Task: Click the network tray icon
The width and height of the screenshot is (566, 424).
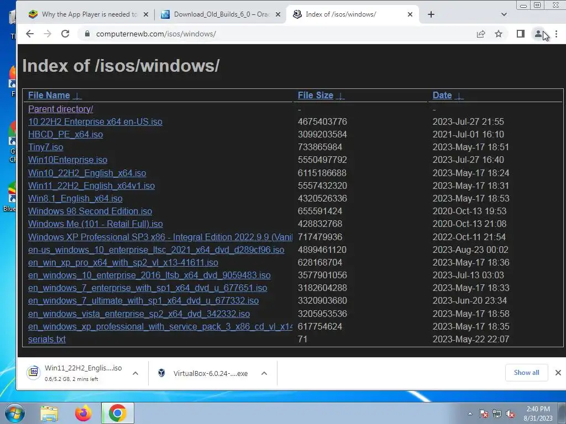Action: [x=497, y=414]
